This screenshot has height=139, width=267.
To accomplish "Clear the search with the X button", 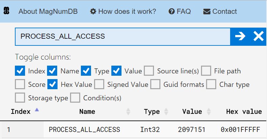I will point(258,36).
